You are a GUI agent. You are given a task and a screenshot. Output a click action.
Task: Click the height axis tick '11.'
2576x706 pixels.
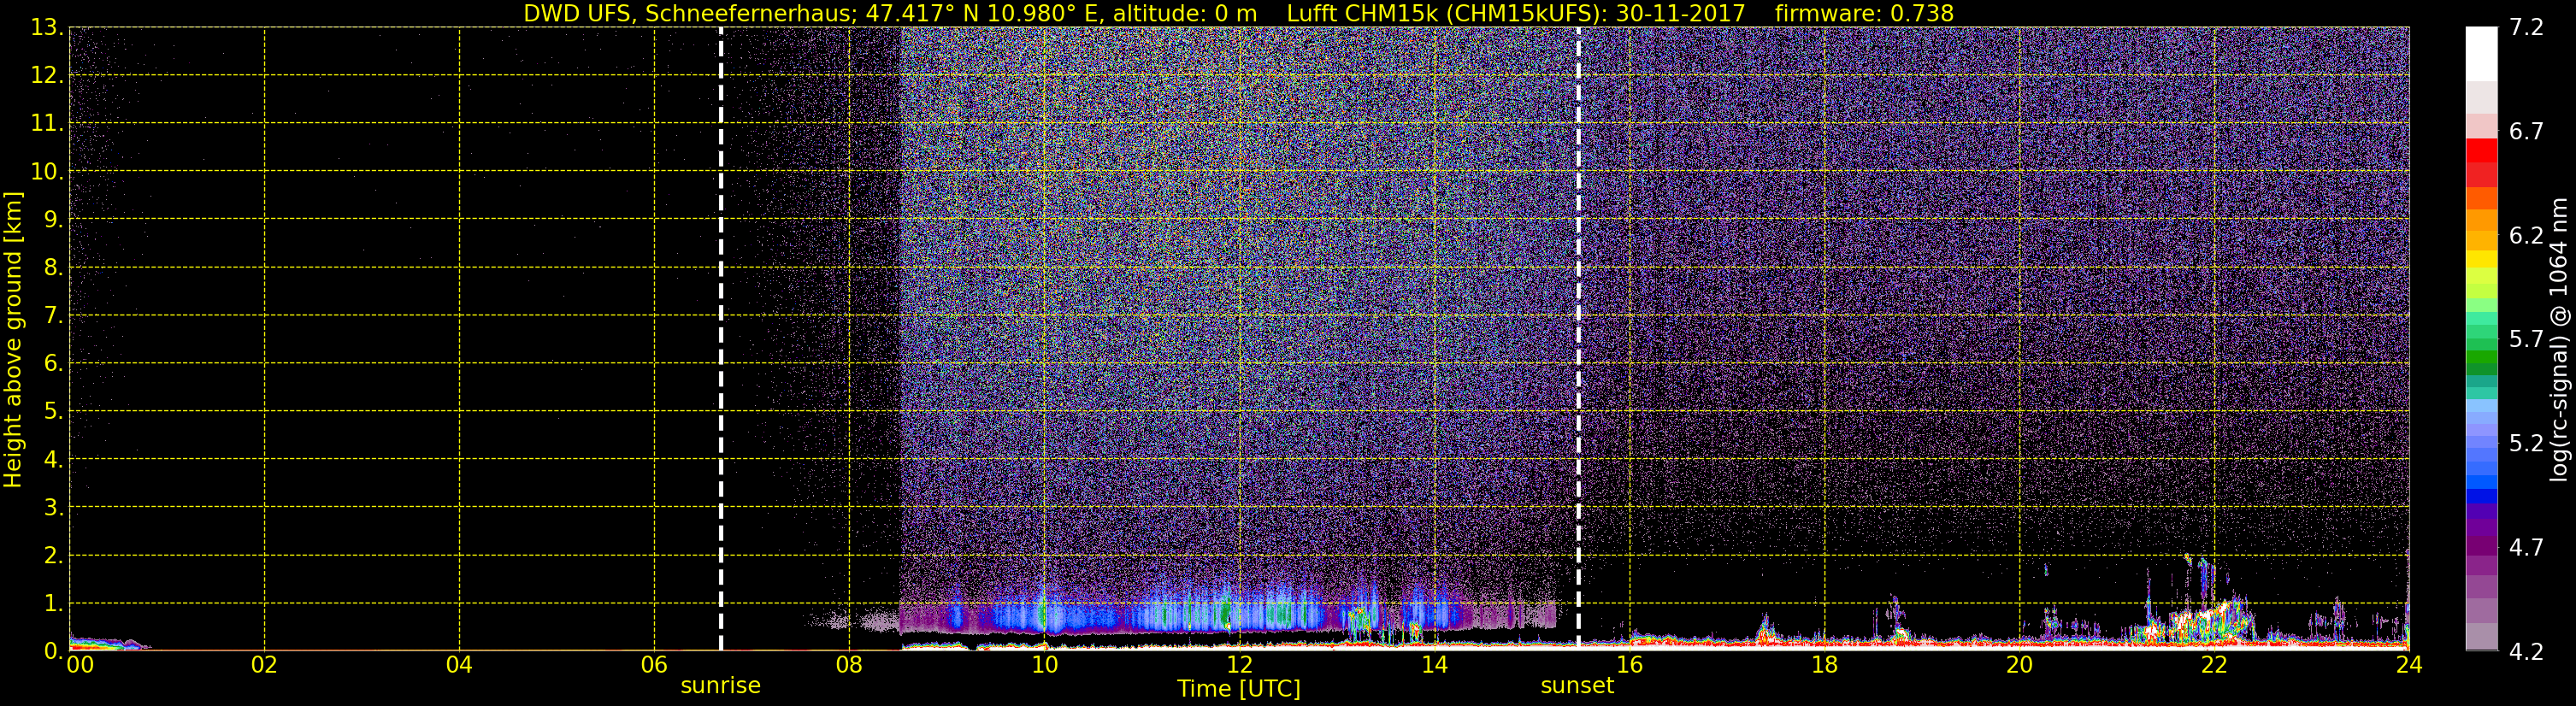click(46, 123)
